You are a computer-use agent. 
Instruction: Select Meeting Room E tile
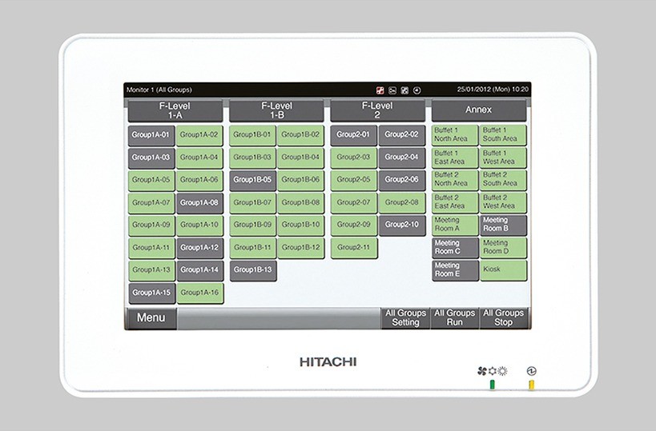456,270
